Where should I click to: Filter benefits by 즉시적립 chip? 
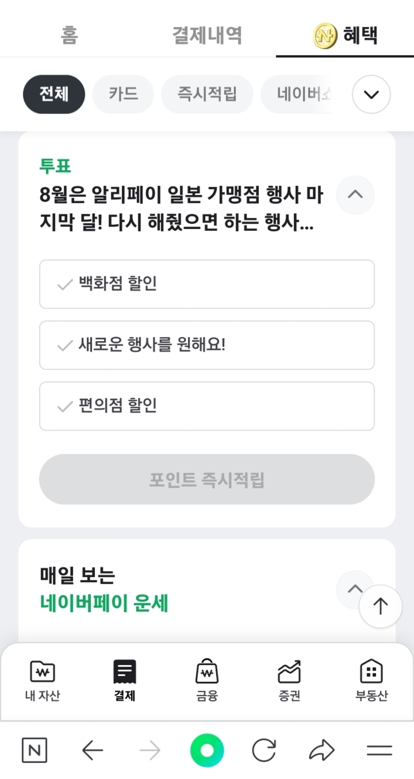click(x=207, y=94)
